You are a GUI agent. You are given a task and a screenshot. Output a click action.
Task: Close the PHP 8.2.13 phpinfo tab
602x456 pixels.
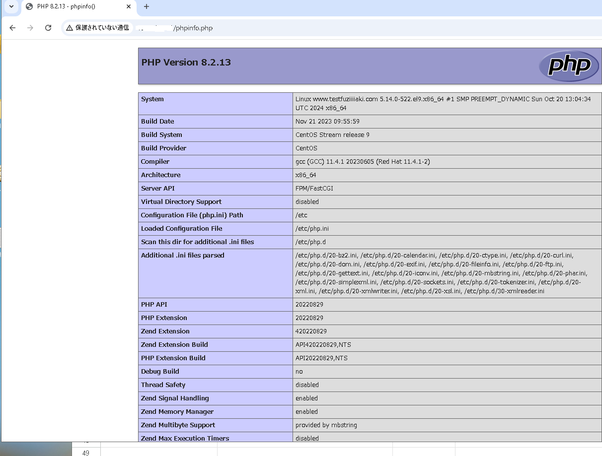tap(128, 7)
